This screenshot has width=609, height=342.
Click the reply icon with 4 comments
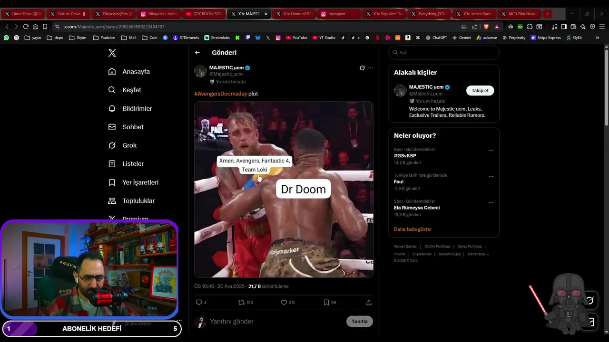pos(199,303)
